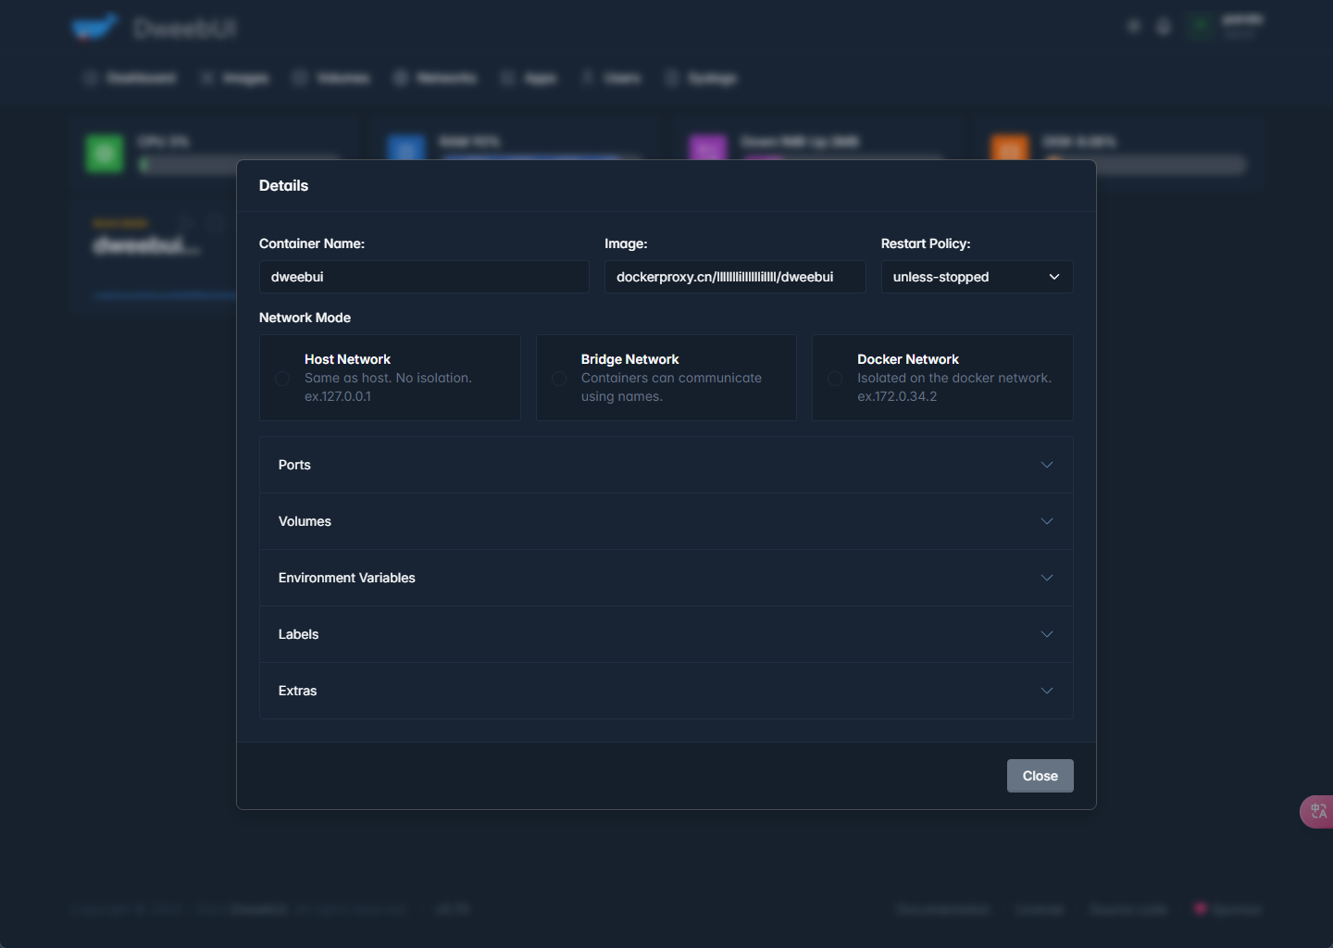Click the floating translate icon at right edge
Viewport: 1333px width, 948px height.
[x=1318, y=812]
